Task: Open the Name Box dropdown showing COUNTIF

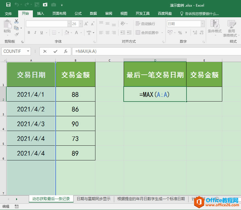Action: tap(28, 51)
